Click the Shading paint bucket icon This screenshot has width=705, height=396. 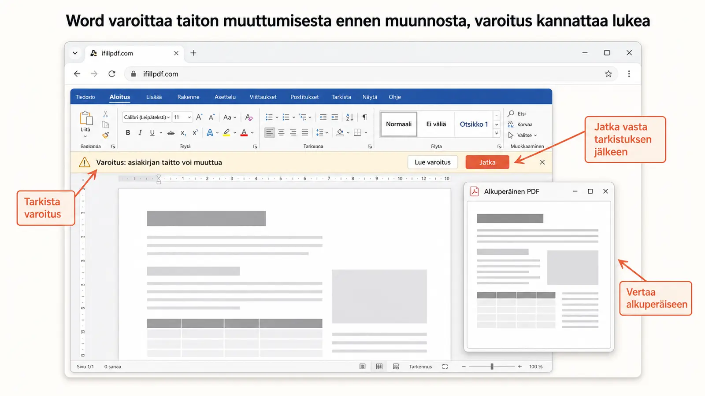(x=340, y=132)
